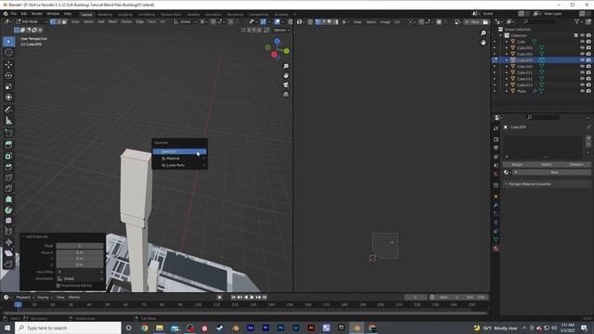Pick the Annotate pencil tool
Image resolution: width=594 pixels, height=334 pixels.
pyautogui.click(x=8, y=109)
